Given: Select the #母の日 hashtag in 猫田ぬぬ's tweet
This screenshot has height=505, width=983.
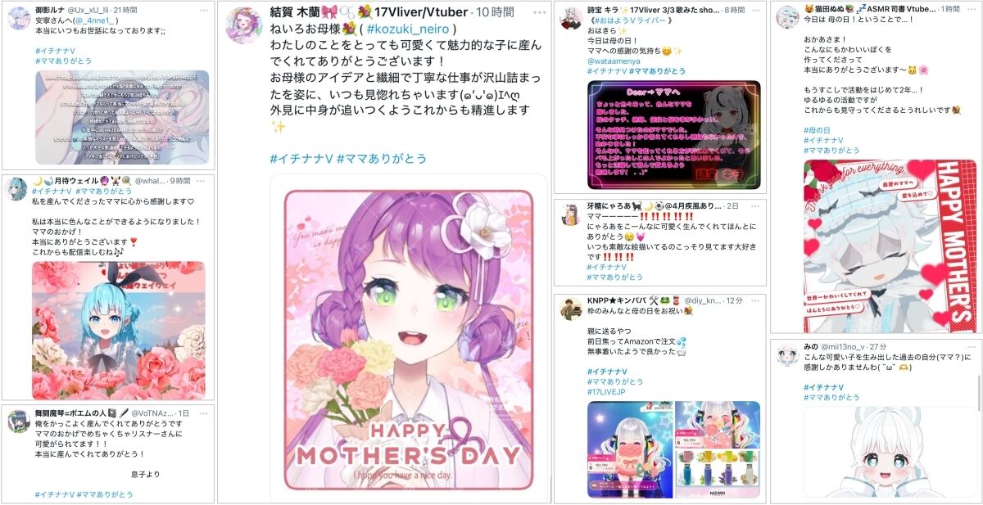Looking at the screenshot, I should tap(817, 130).
